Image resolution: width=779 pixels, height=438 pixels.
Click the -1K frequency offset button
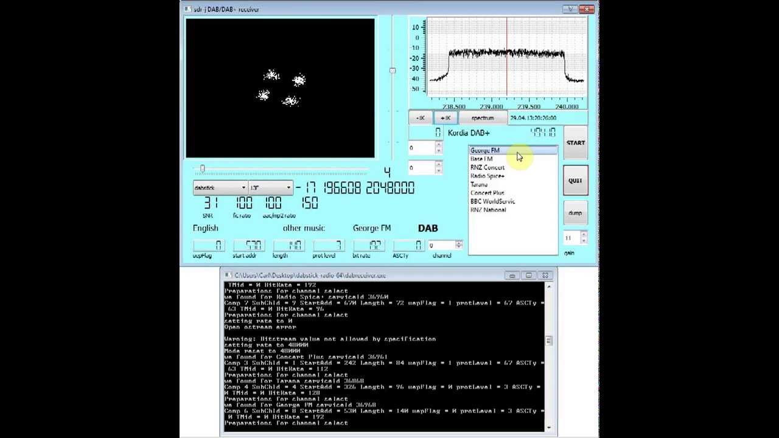coord(421,118)
